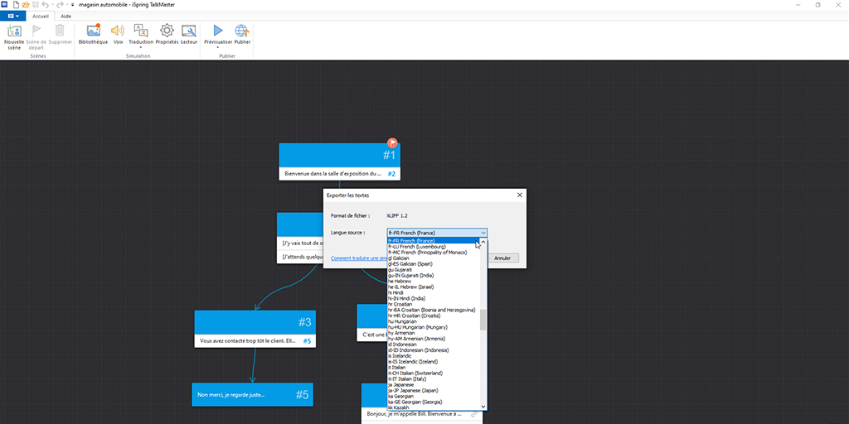Image resolution: width=849 pixels, height=424 pixels.
Task: Select scene #1 header
Action: (x=339, y=155)
